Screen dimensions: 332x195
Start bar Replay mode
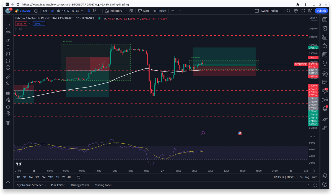pos(159,11)
